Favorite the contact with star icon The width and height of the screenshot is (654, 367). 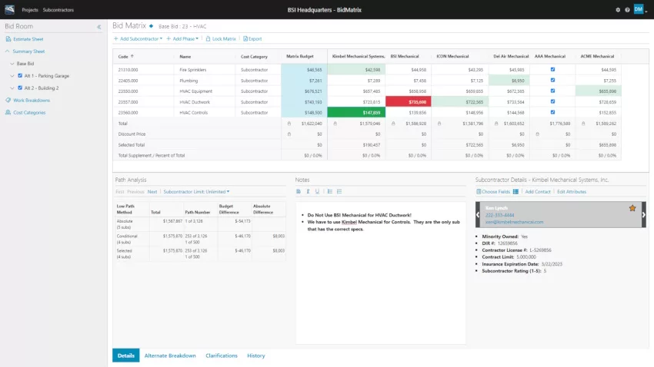[x=632, y=208]
